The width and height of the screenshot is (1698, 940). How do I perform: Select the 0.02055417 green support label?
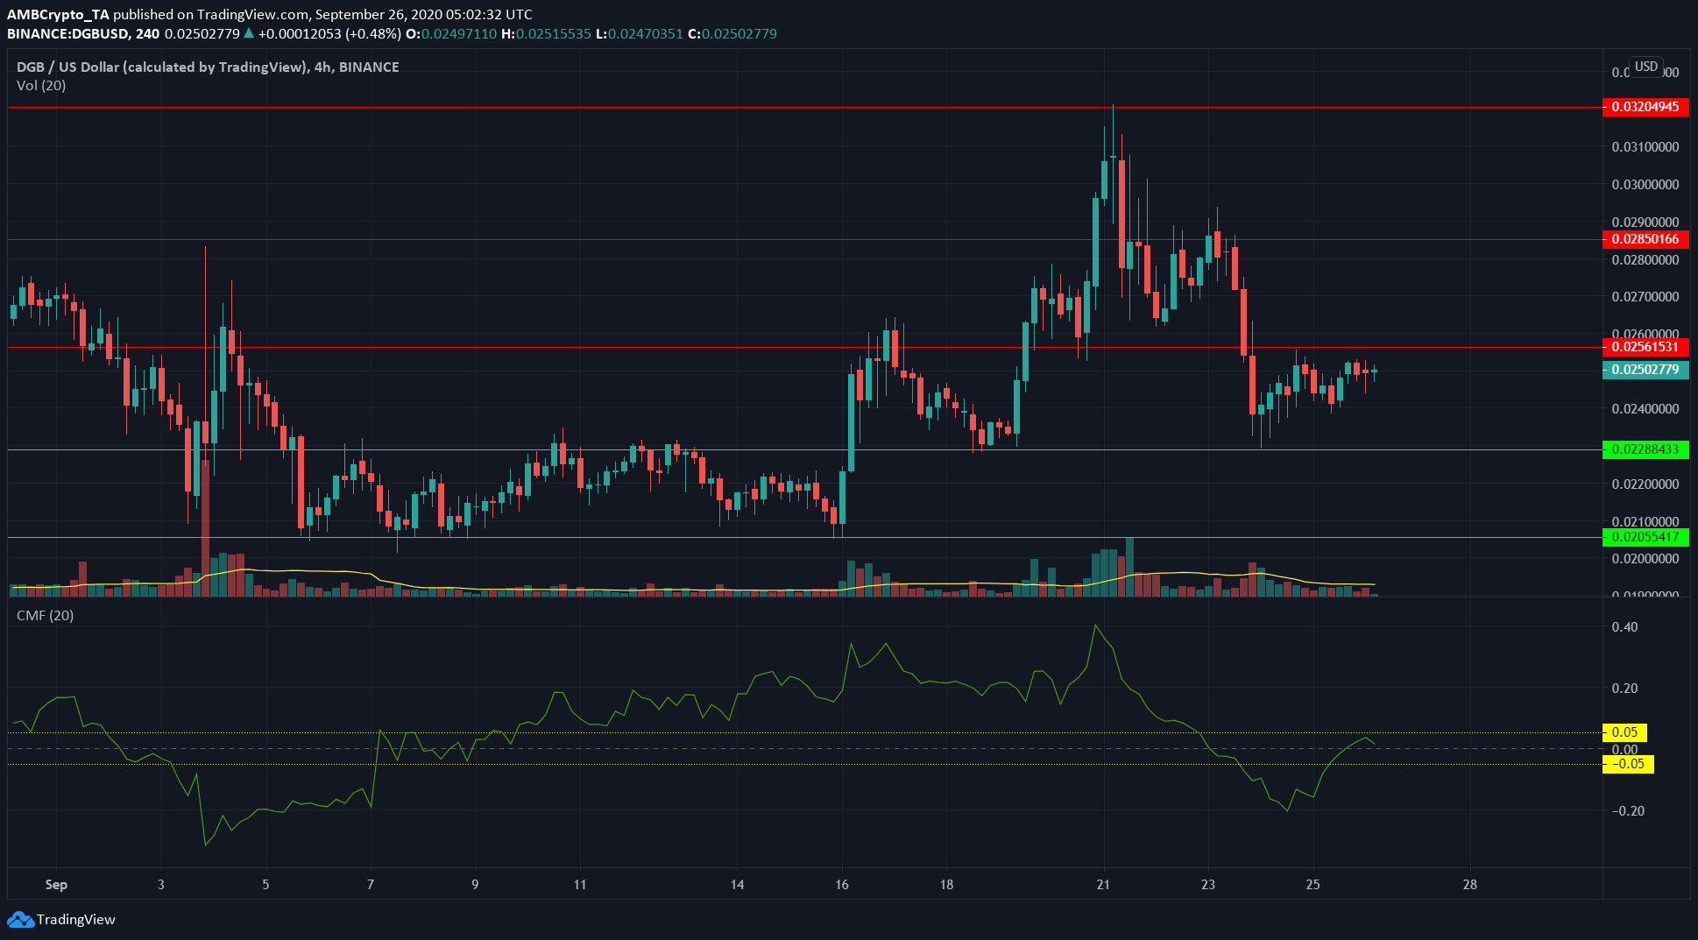tap(1645, 537)
